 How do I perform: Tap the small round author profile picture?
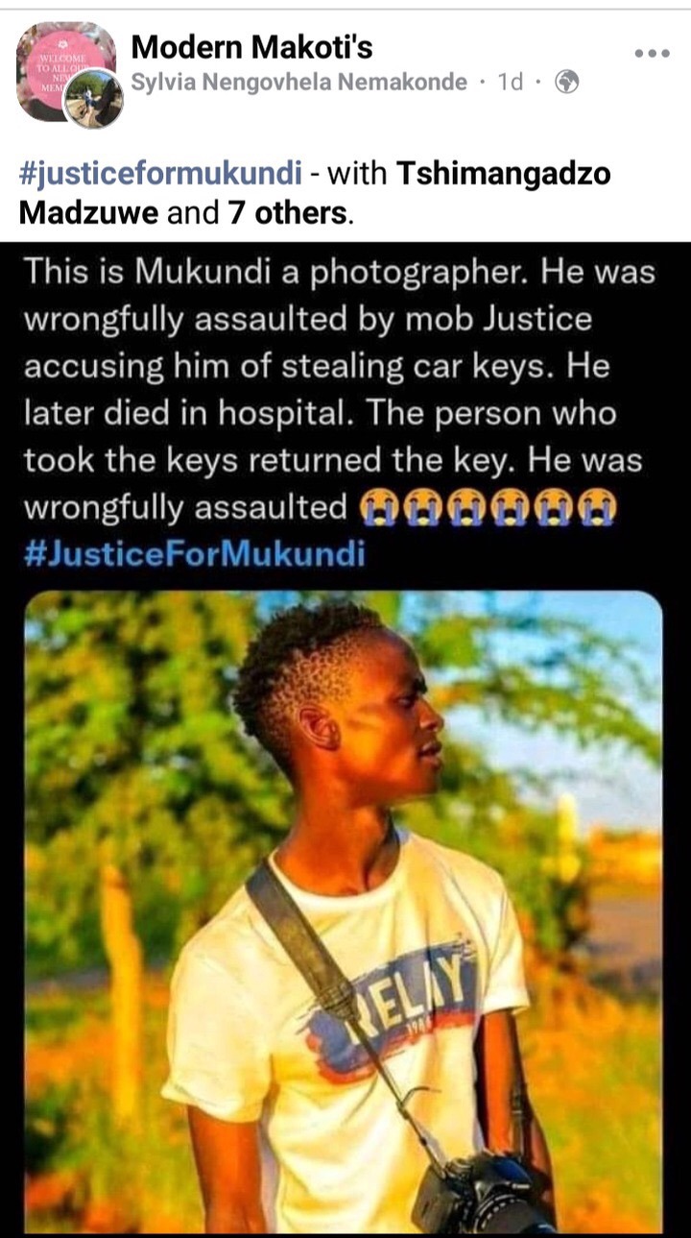pyautogui.click(x=93, y=99)
